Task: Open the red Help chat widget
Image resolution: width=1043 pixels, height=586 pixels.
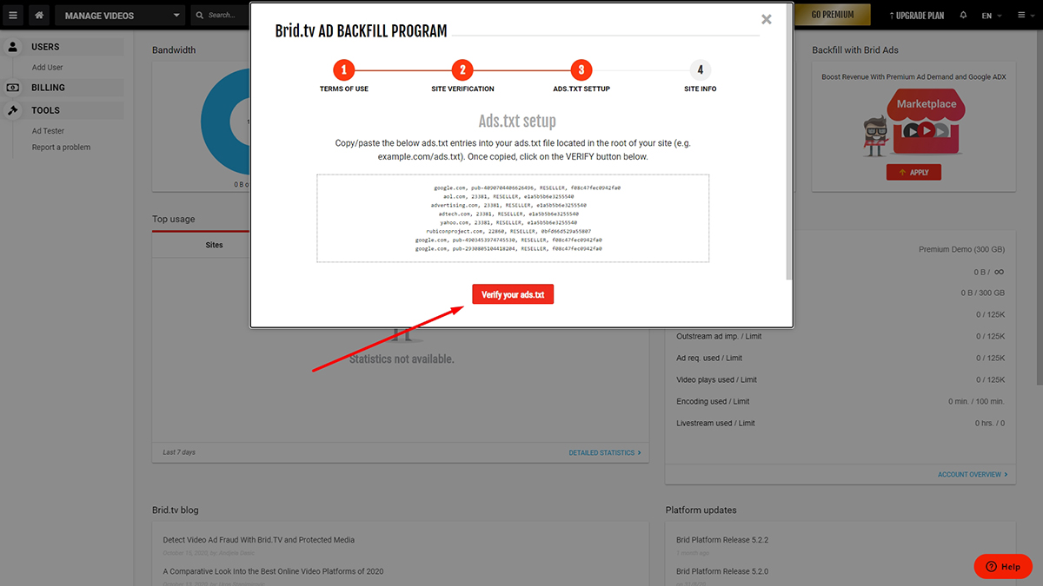Action: [x=1002, y=566]
